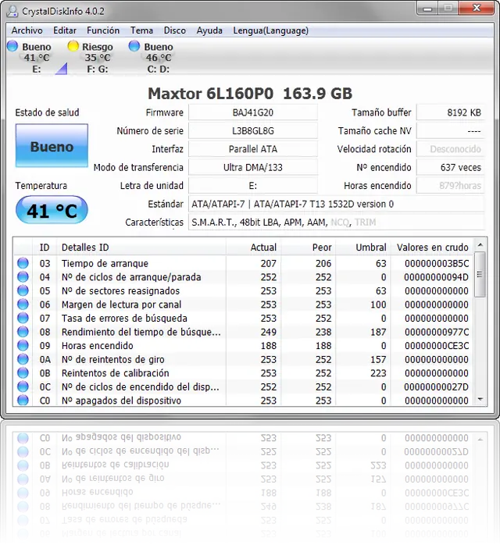Select the Horas encendido attribute row

[x=244, y=346]
